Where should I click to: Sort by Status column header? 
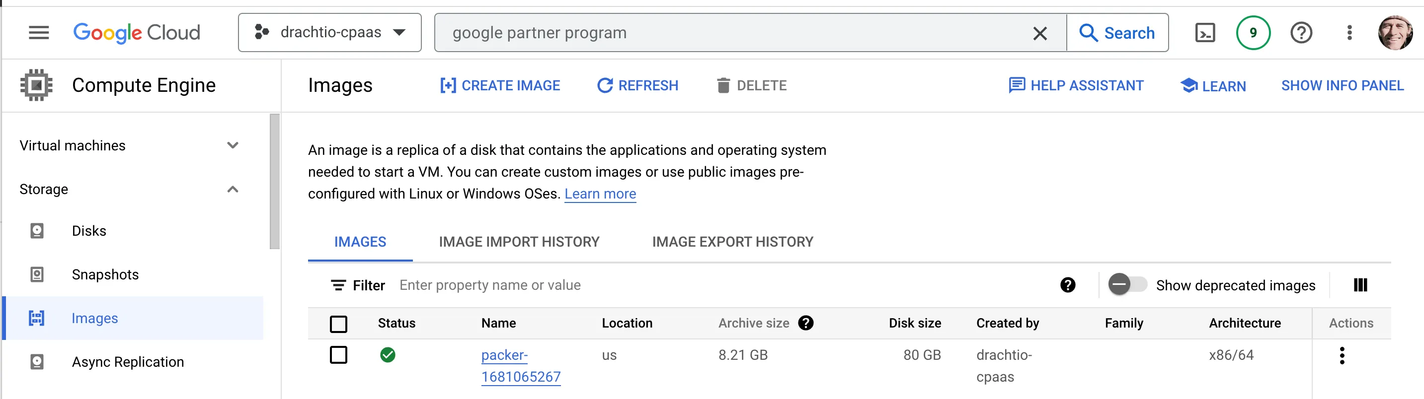tap(396, 324)
